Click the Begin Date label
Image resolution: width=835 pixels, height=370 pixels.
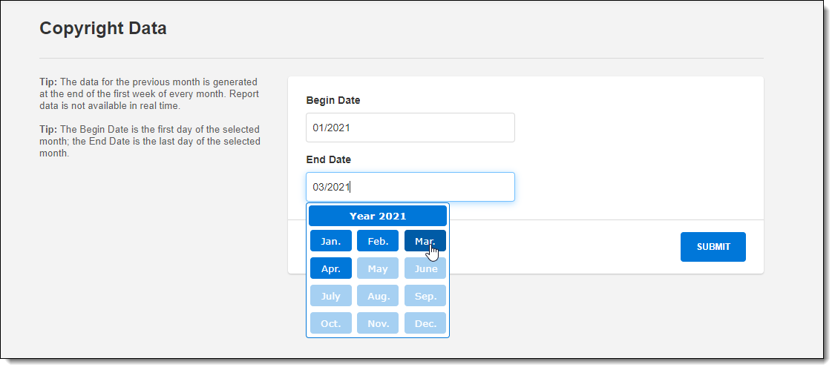[x=333, y=100]
